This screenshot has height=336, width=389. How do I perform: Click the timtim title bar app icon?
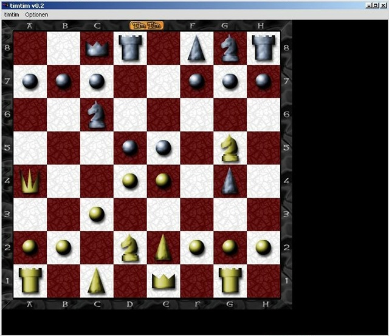[x=6, y=5]
